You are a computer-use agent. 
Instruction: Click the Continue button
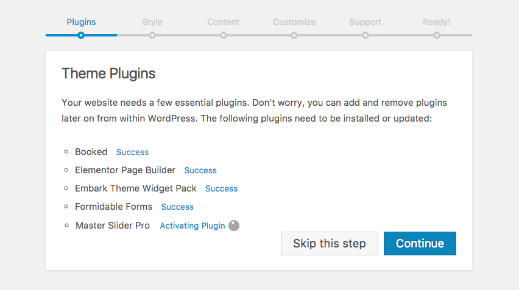pyautogui.click(x=420, y=244)
